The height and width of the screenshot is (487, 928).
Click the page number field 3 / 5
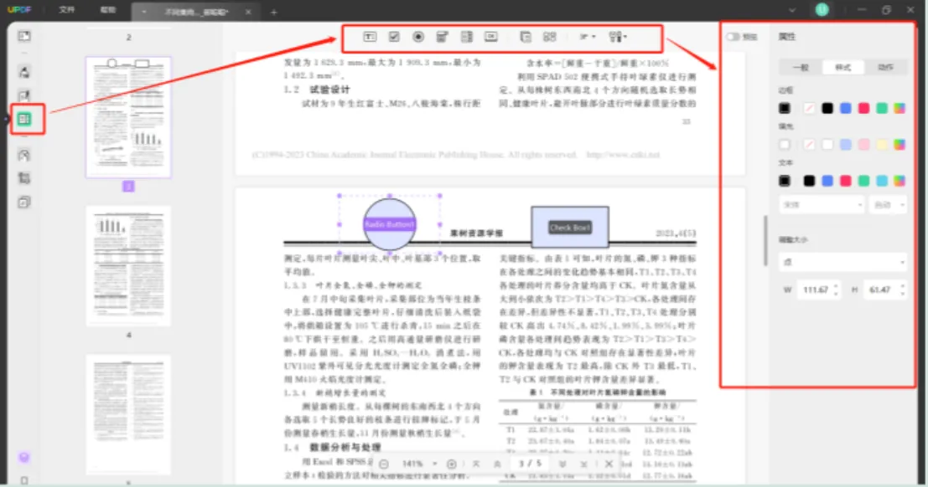[530, 464]
